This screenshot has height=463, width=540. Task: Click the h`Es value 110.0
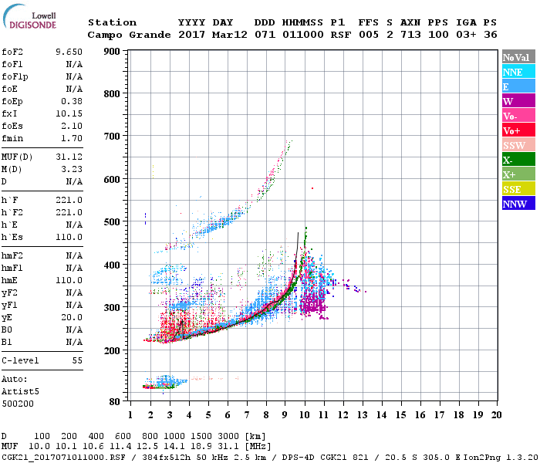pos(69,238)
